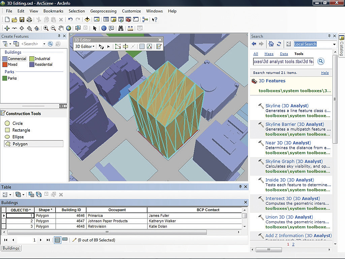Toggle auto-hide pin on Search panel

point(329,36)
